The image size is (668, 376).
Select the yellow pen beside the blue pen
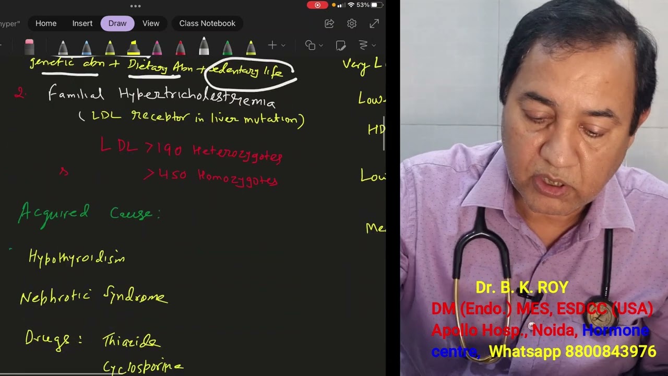(110, 48)
